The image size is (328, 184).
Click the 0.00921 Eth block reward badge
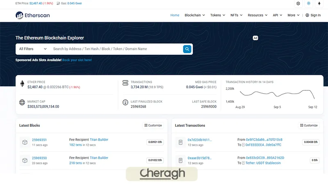coord(155,142)
